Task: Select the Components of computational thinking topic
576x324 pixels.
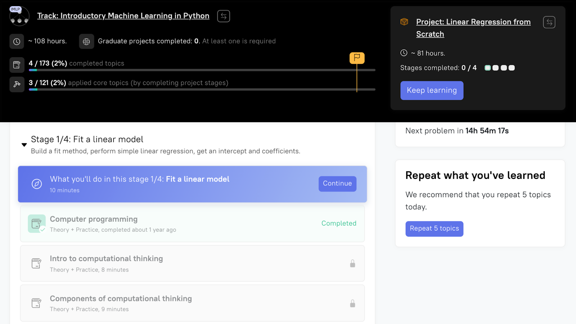Action: pyautogui.click(x=121, y=299)
